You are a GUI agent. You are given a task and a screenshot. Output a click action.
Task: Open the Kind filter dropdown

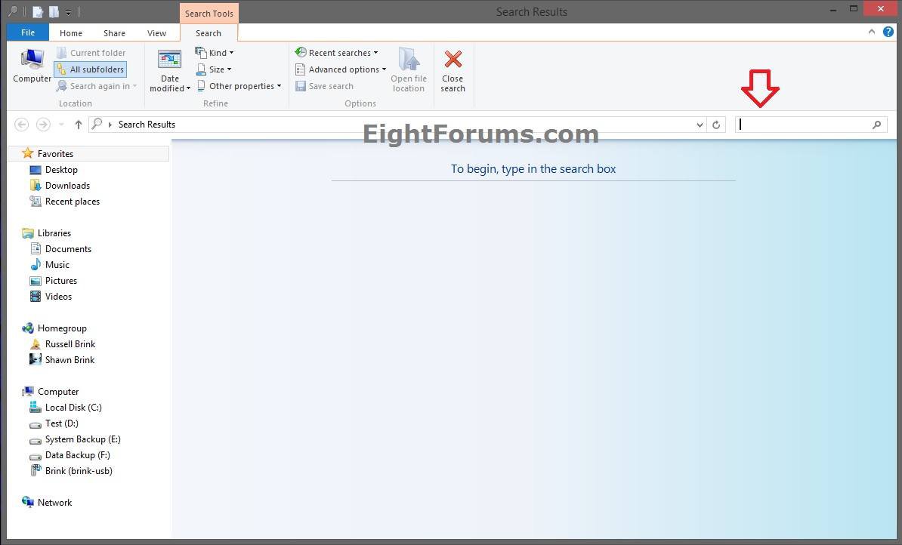215,52
